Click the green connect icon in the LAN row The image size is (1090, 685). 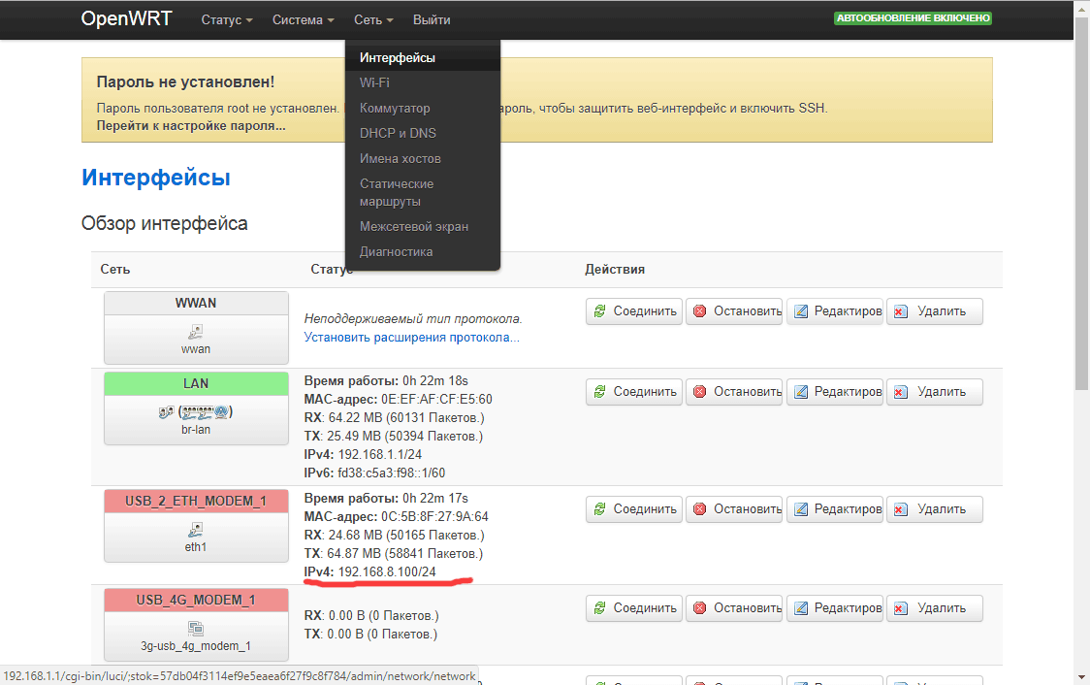click(599, 392)
